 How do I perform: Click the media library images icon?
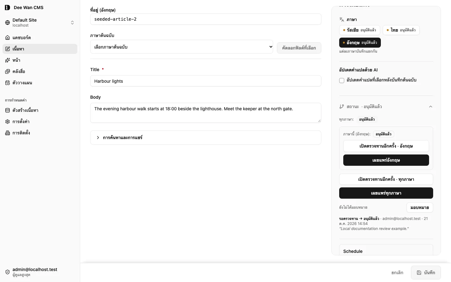coord(8,71)
